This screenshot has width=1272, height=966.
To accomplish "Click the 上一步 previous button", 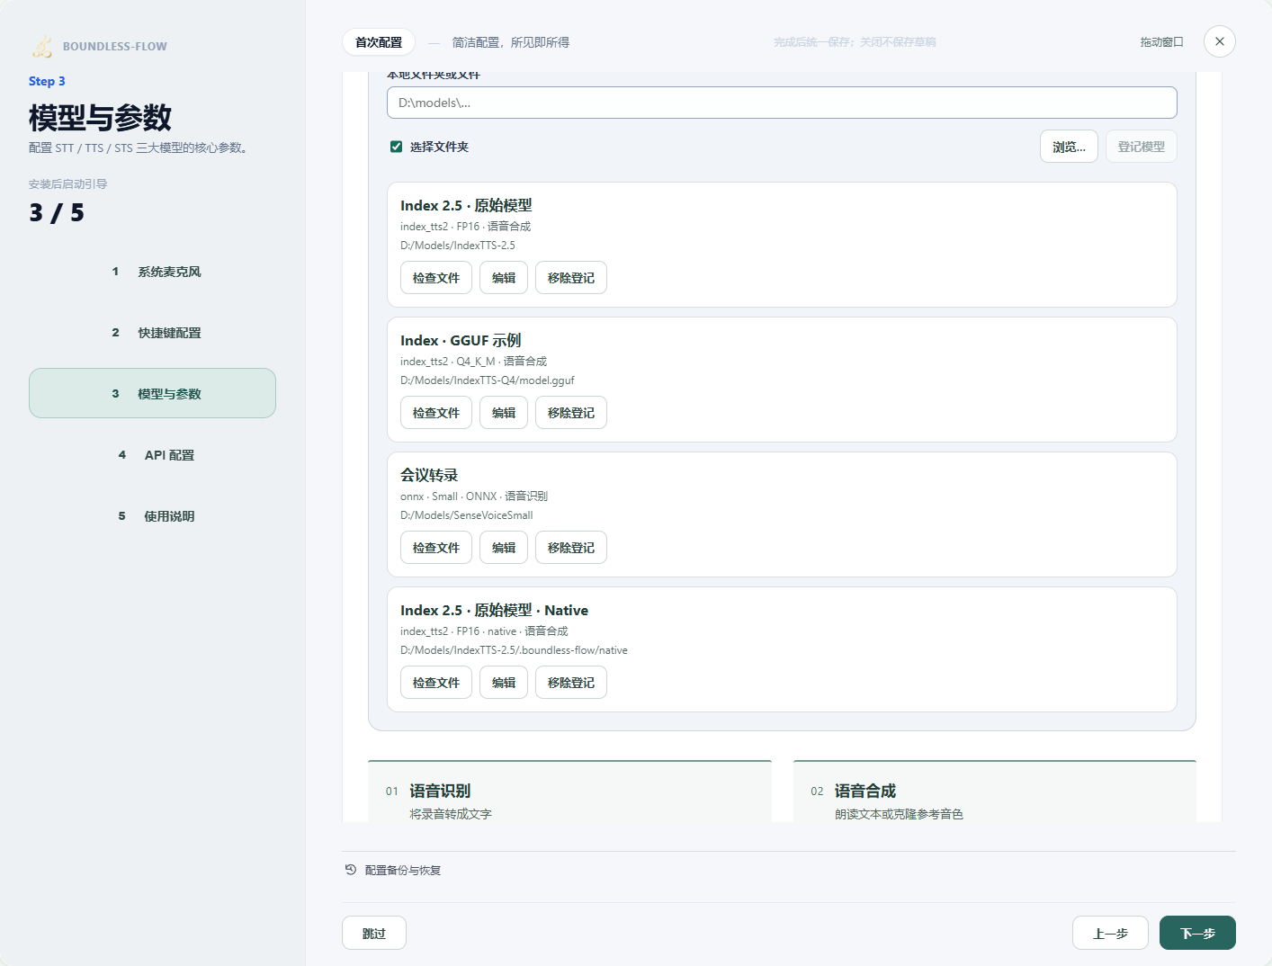I will [1110, 933].
